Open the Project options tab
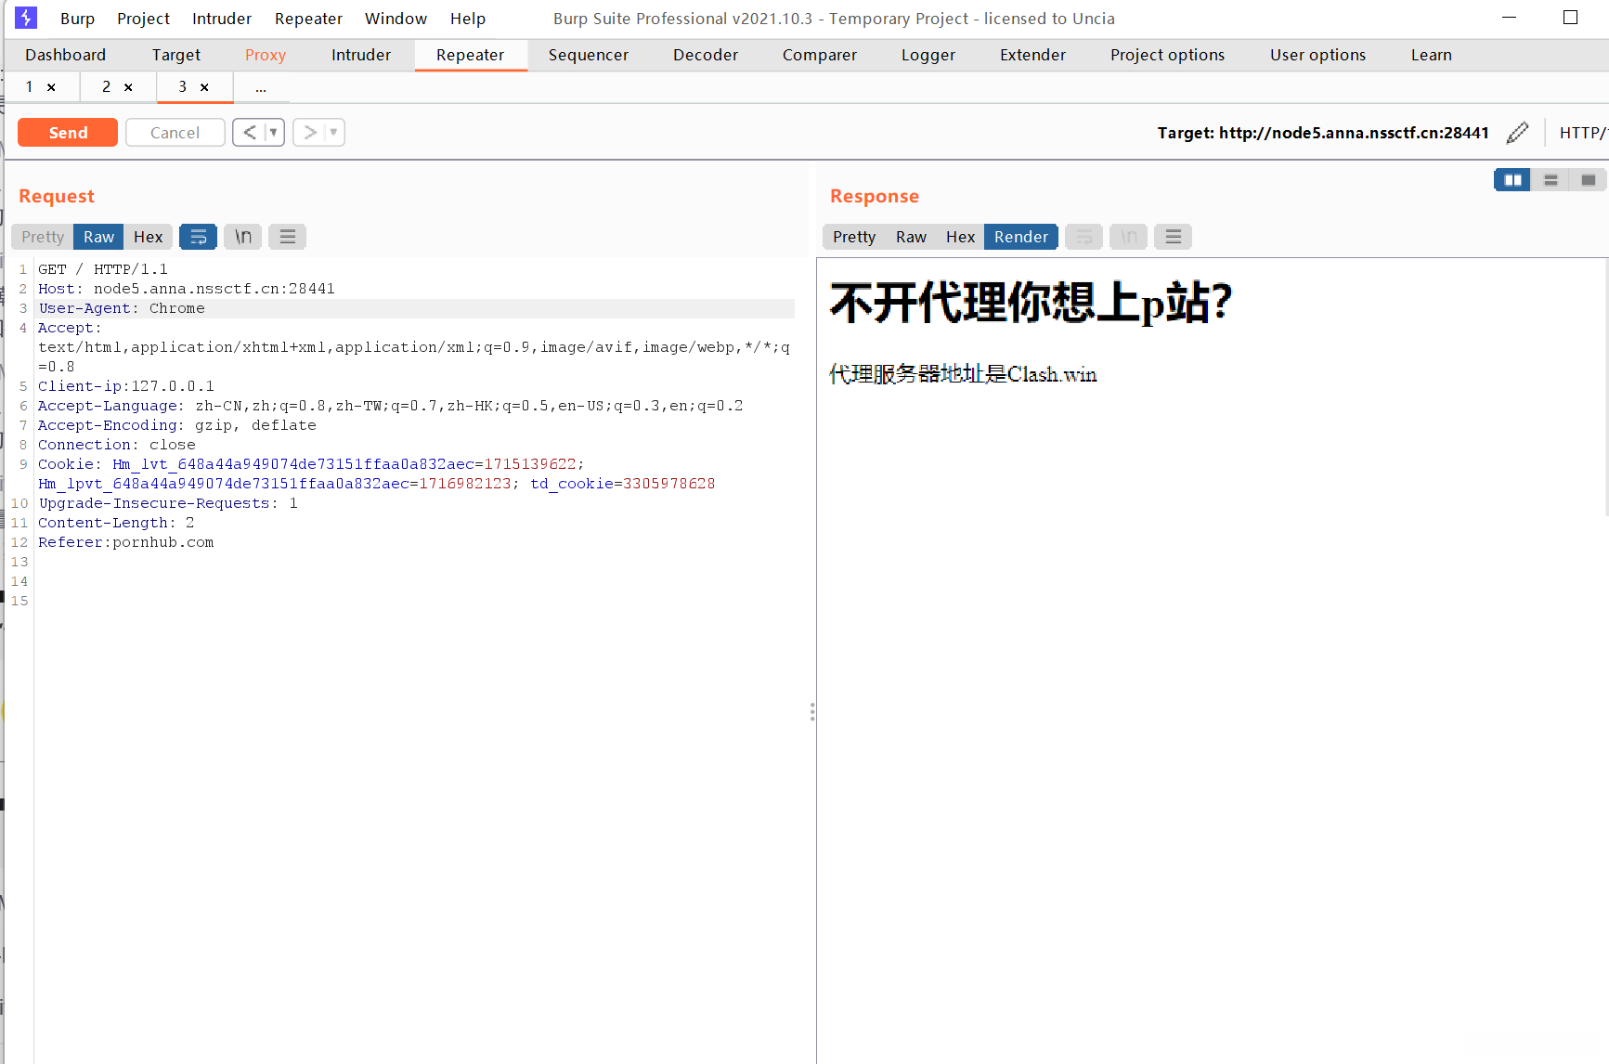This screenshot has height=1064, width=1609. (1167, 55)
